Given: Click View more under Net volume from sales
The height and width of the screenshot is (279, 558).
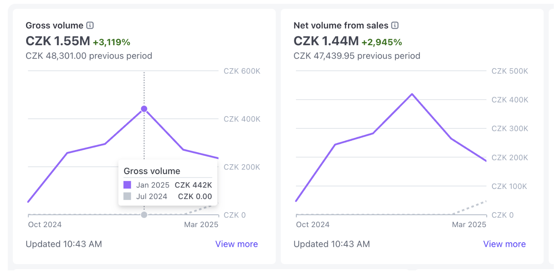Looking at the screenshot, I should click(x=504, y=244).
